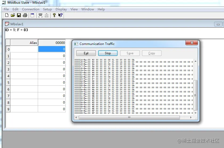Image resolution: width=224 pixels, height=148 pixels.
Task: Click the Save floppy disk icon
Action: [19, 15]
